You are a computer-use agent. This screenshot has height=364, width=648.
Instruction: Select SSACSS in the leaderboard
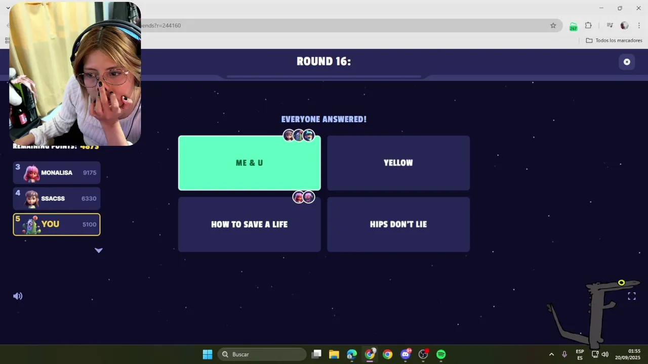pyautogui.click(x=57, y=199)
